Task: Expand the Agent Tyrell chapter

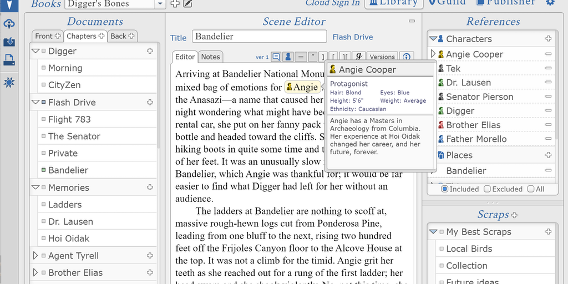Action: coord(35,256)
